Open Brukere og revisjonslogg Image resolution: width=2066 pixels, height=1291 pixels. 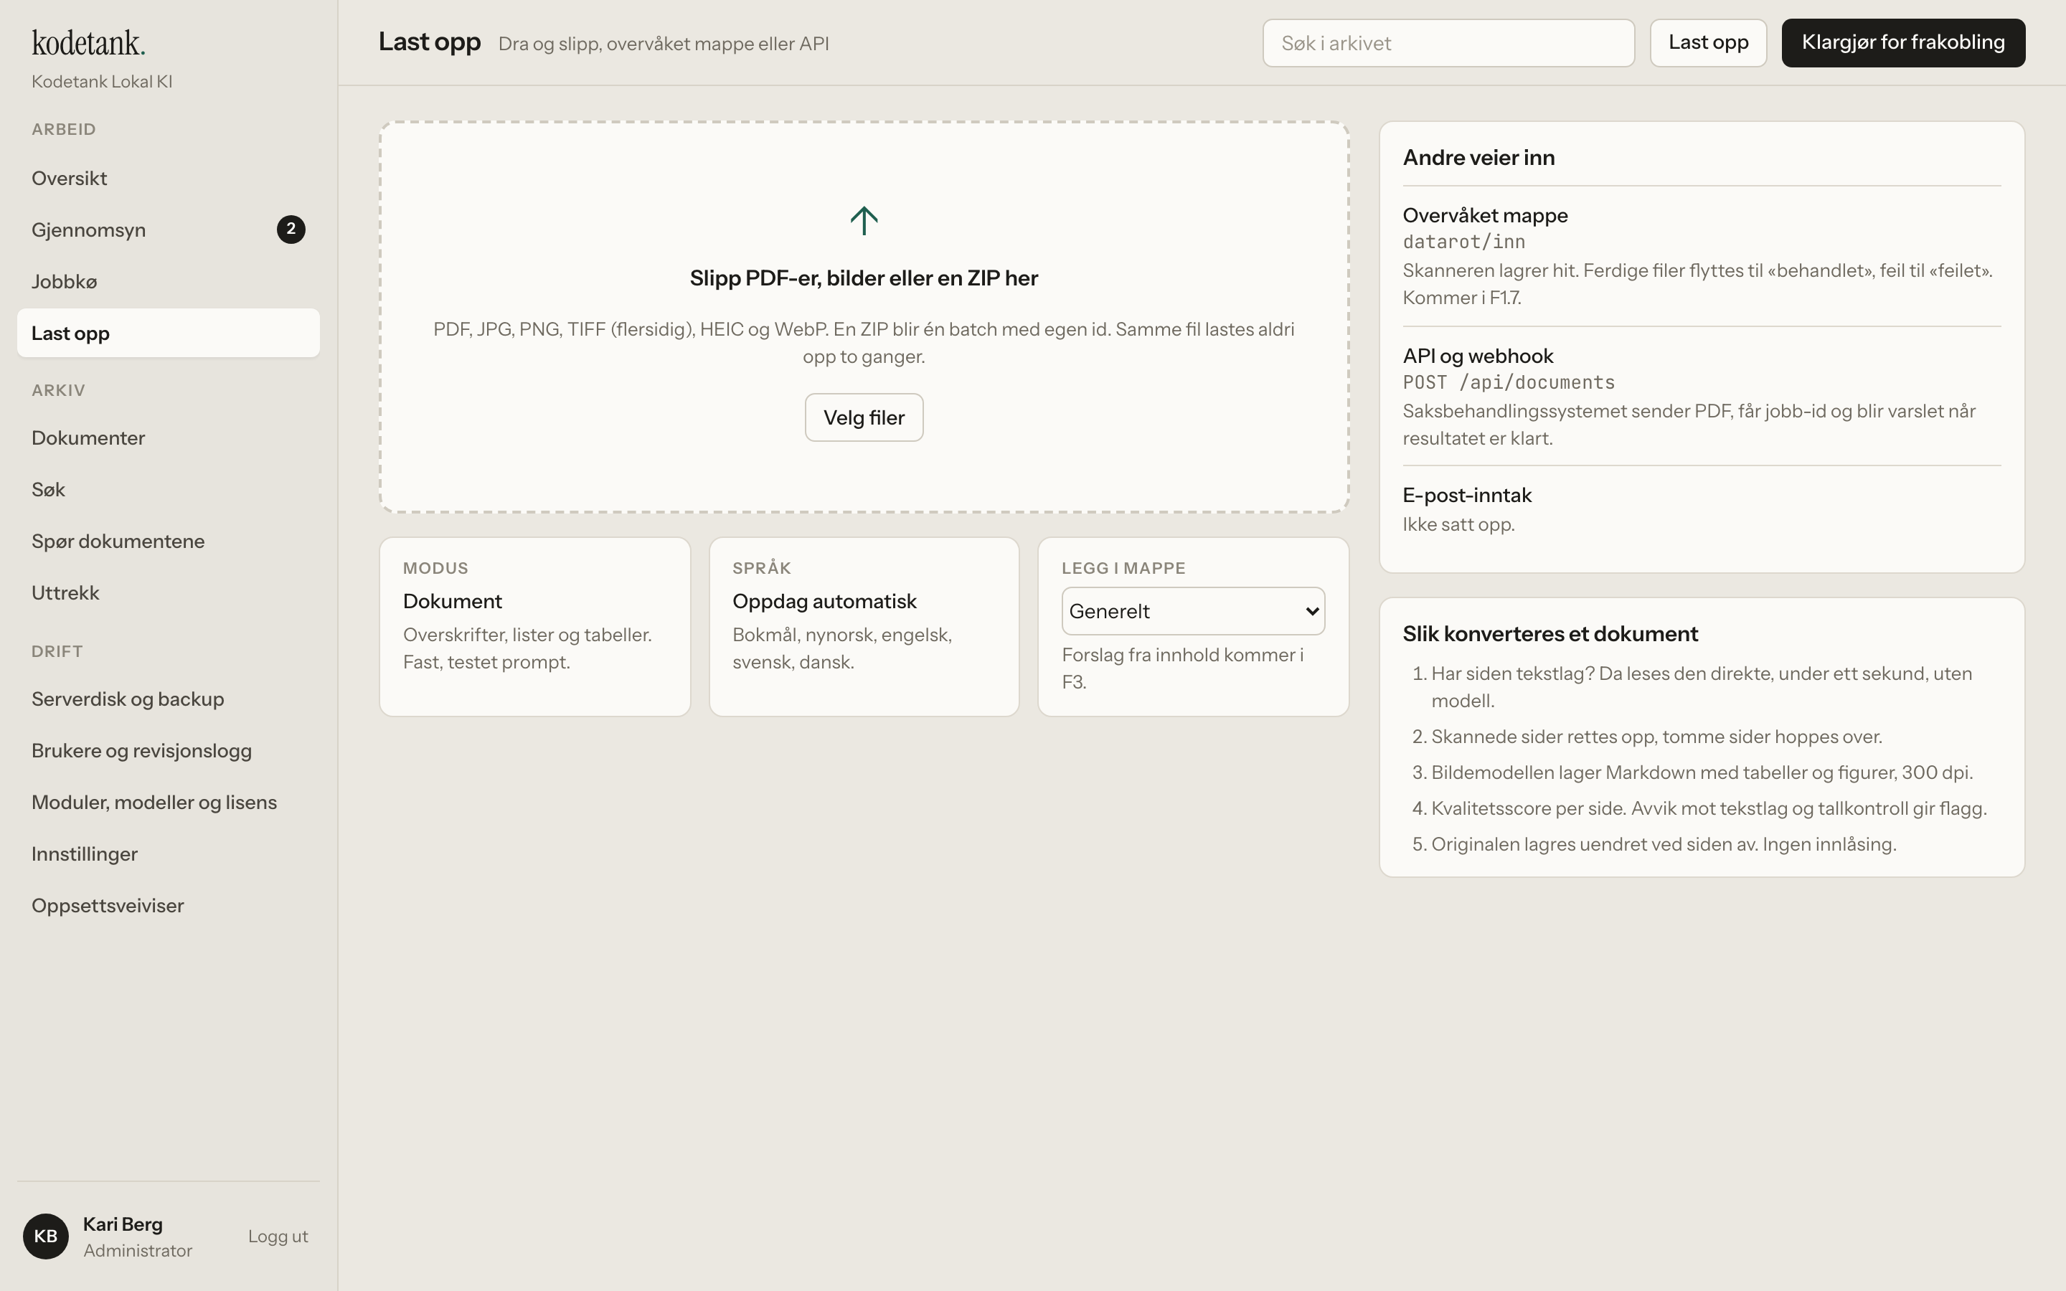168,750
